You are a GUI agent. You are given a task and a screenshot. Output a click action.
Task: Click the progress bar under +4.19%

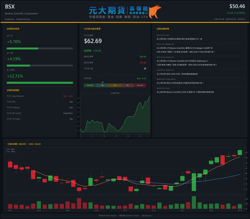pyautogui.click(x=39, y=65)
